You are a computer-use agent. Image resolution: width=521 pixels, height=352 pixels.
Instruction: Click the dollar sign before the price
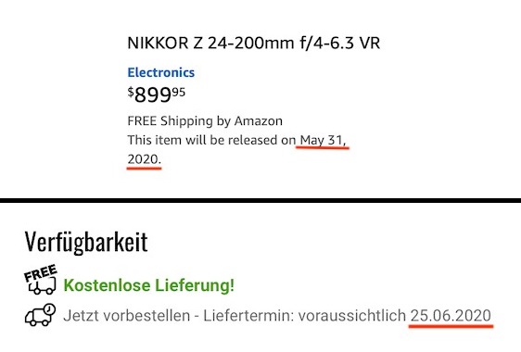(131, 92)
